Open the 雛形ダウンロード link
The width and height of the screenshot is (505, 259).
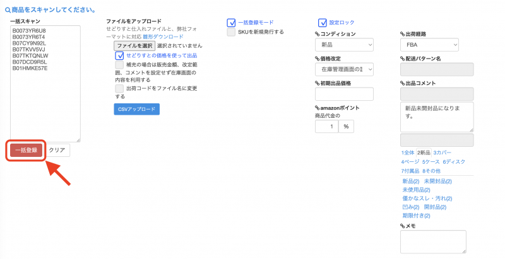click(163, 37)
